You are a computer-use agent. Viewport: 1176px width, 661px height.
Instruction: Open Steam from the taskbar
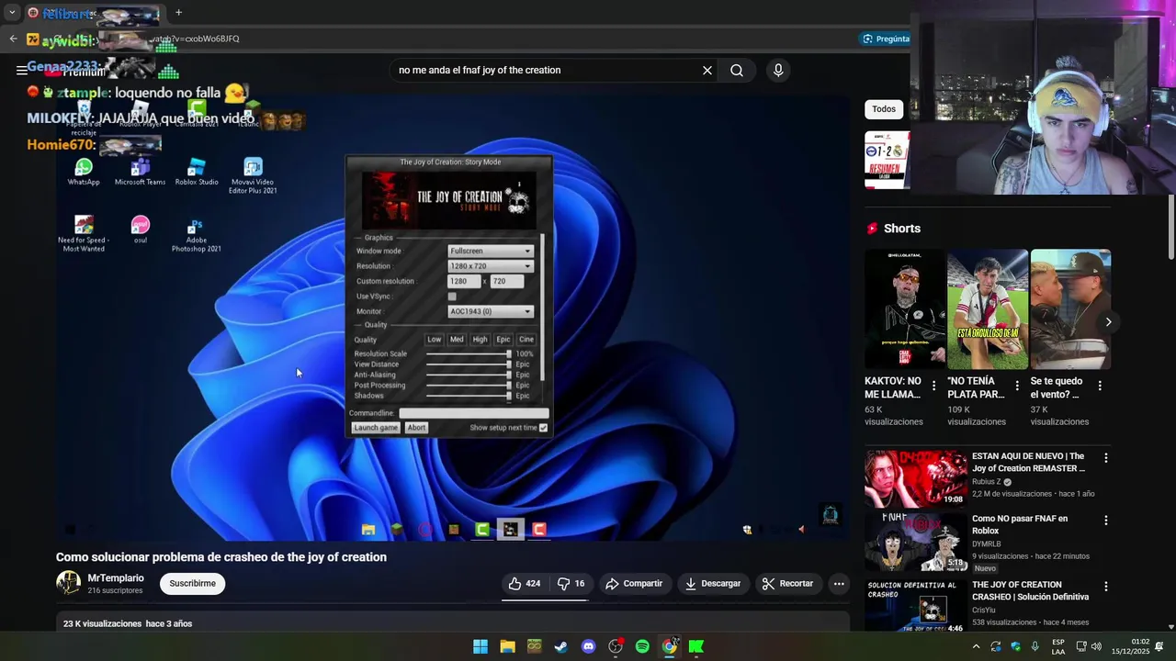561,646
